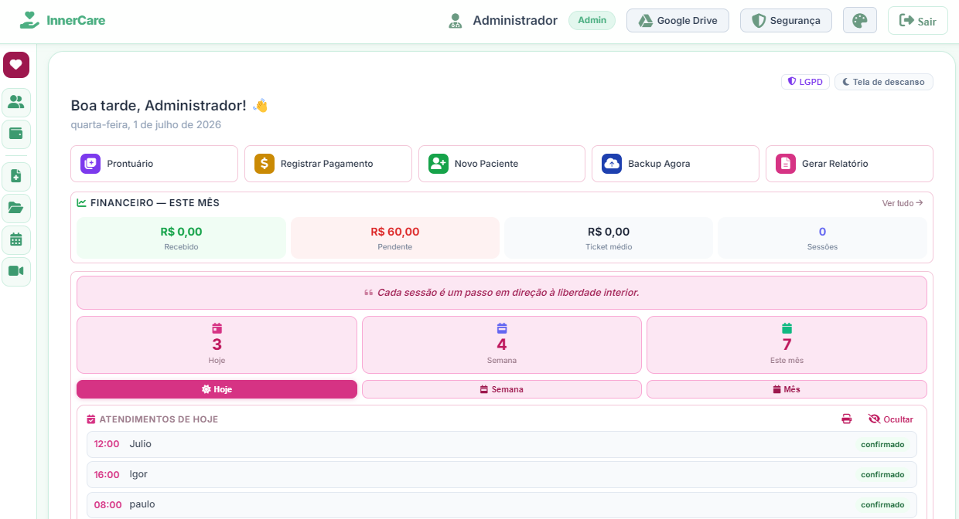Open Novo Paciente quick action
This screenshot has height=519, width=959.
(x=502, y=164)
